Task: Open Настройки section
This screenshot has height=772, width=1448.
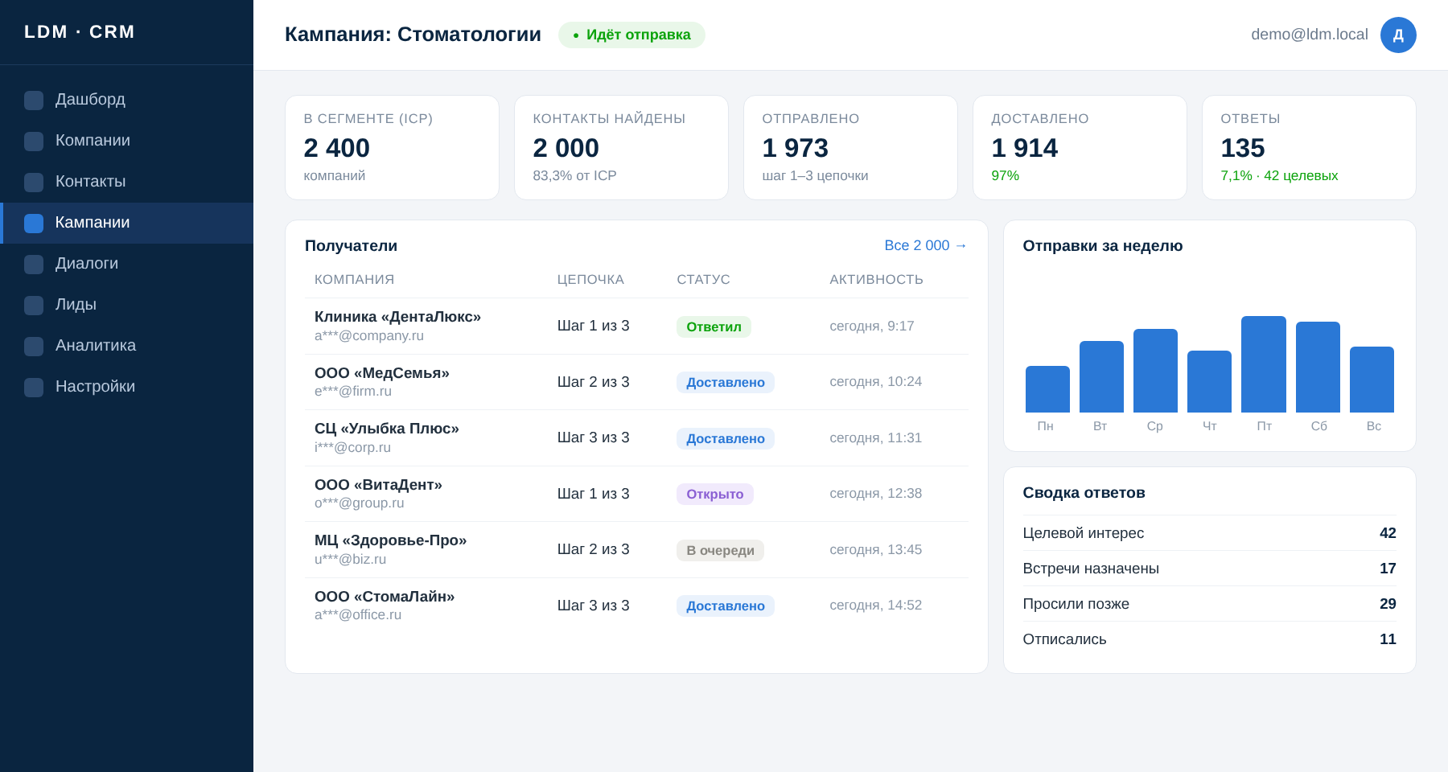Action: point(126,387)
